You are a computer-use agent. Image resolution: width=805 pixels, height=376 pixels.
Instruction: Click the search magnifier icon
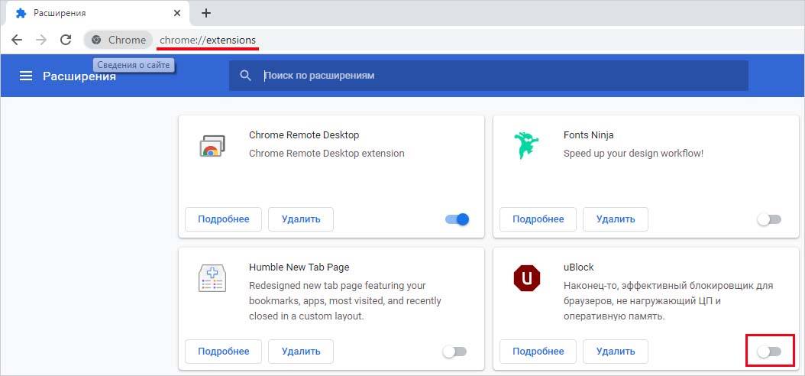tap(245, 76)
